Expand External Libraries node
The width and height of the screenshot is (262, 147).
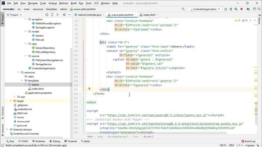[x=7, y=129]
